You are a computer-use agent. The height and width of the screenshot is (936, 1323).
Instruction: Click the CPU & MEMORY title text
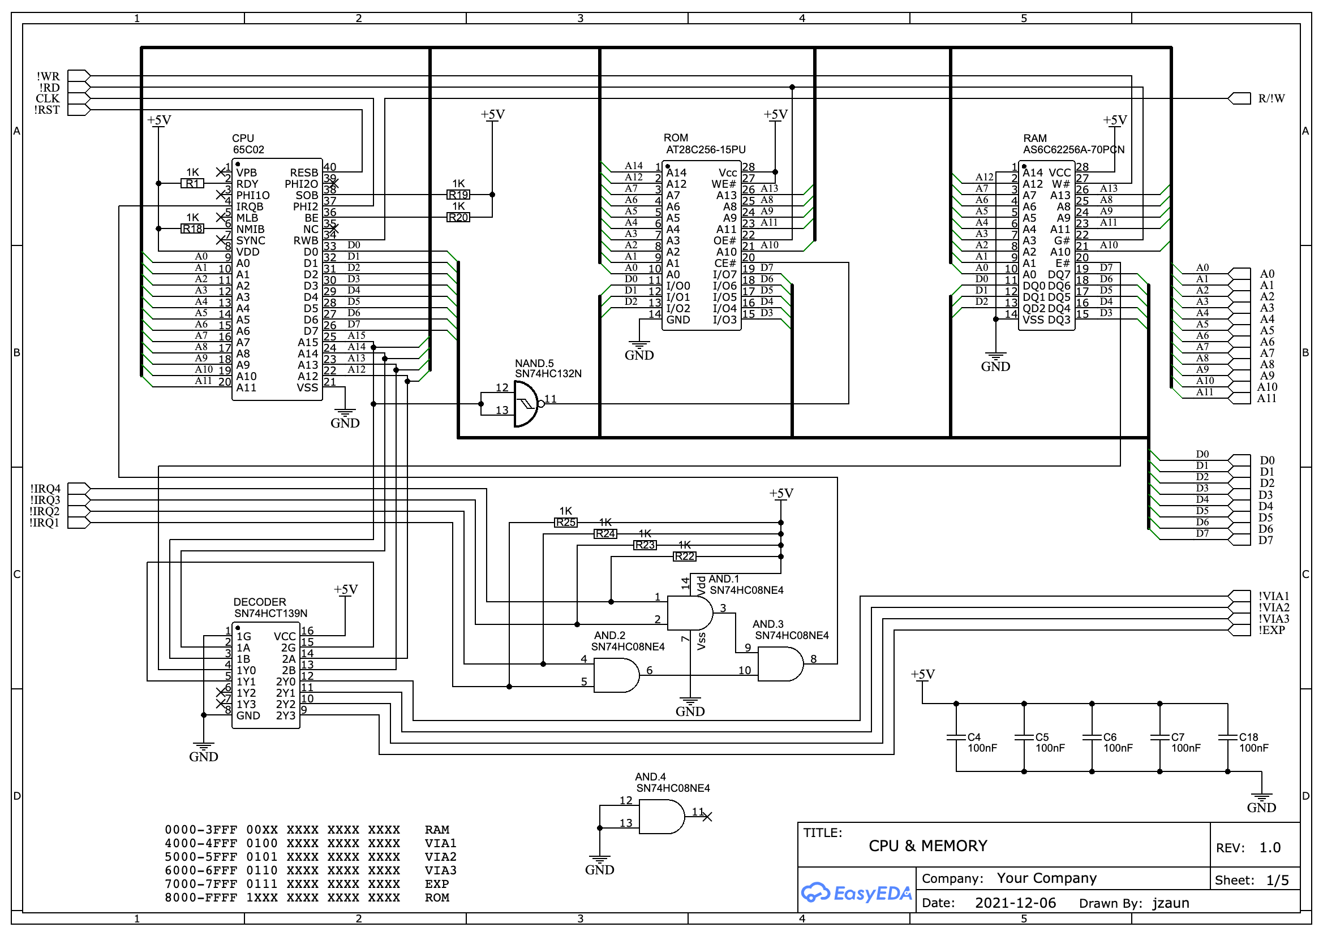(927, 846)
